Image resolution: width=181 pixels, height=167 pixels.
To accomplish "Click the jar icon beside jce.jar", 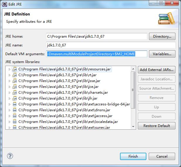I will 15,87.
